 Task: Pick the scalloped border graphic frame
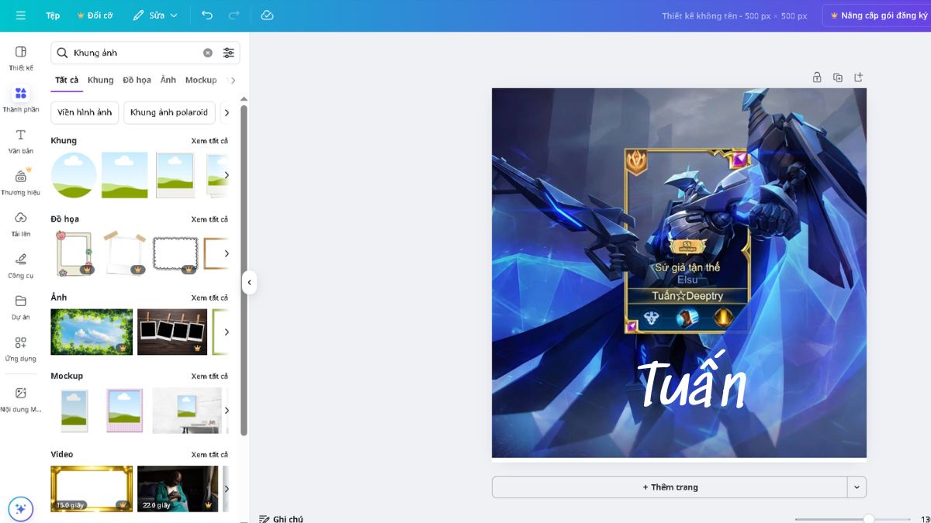pyautogui.click(x=175, y=253)
